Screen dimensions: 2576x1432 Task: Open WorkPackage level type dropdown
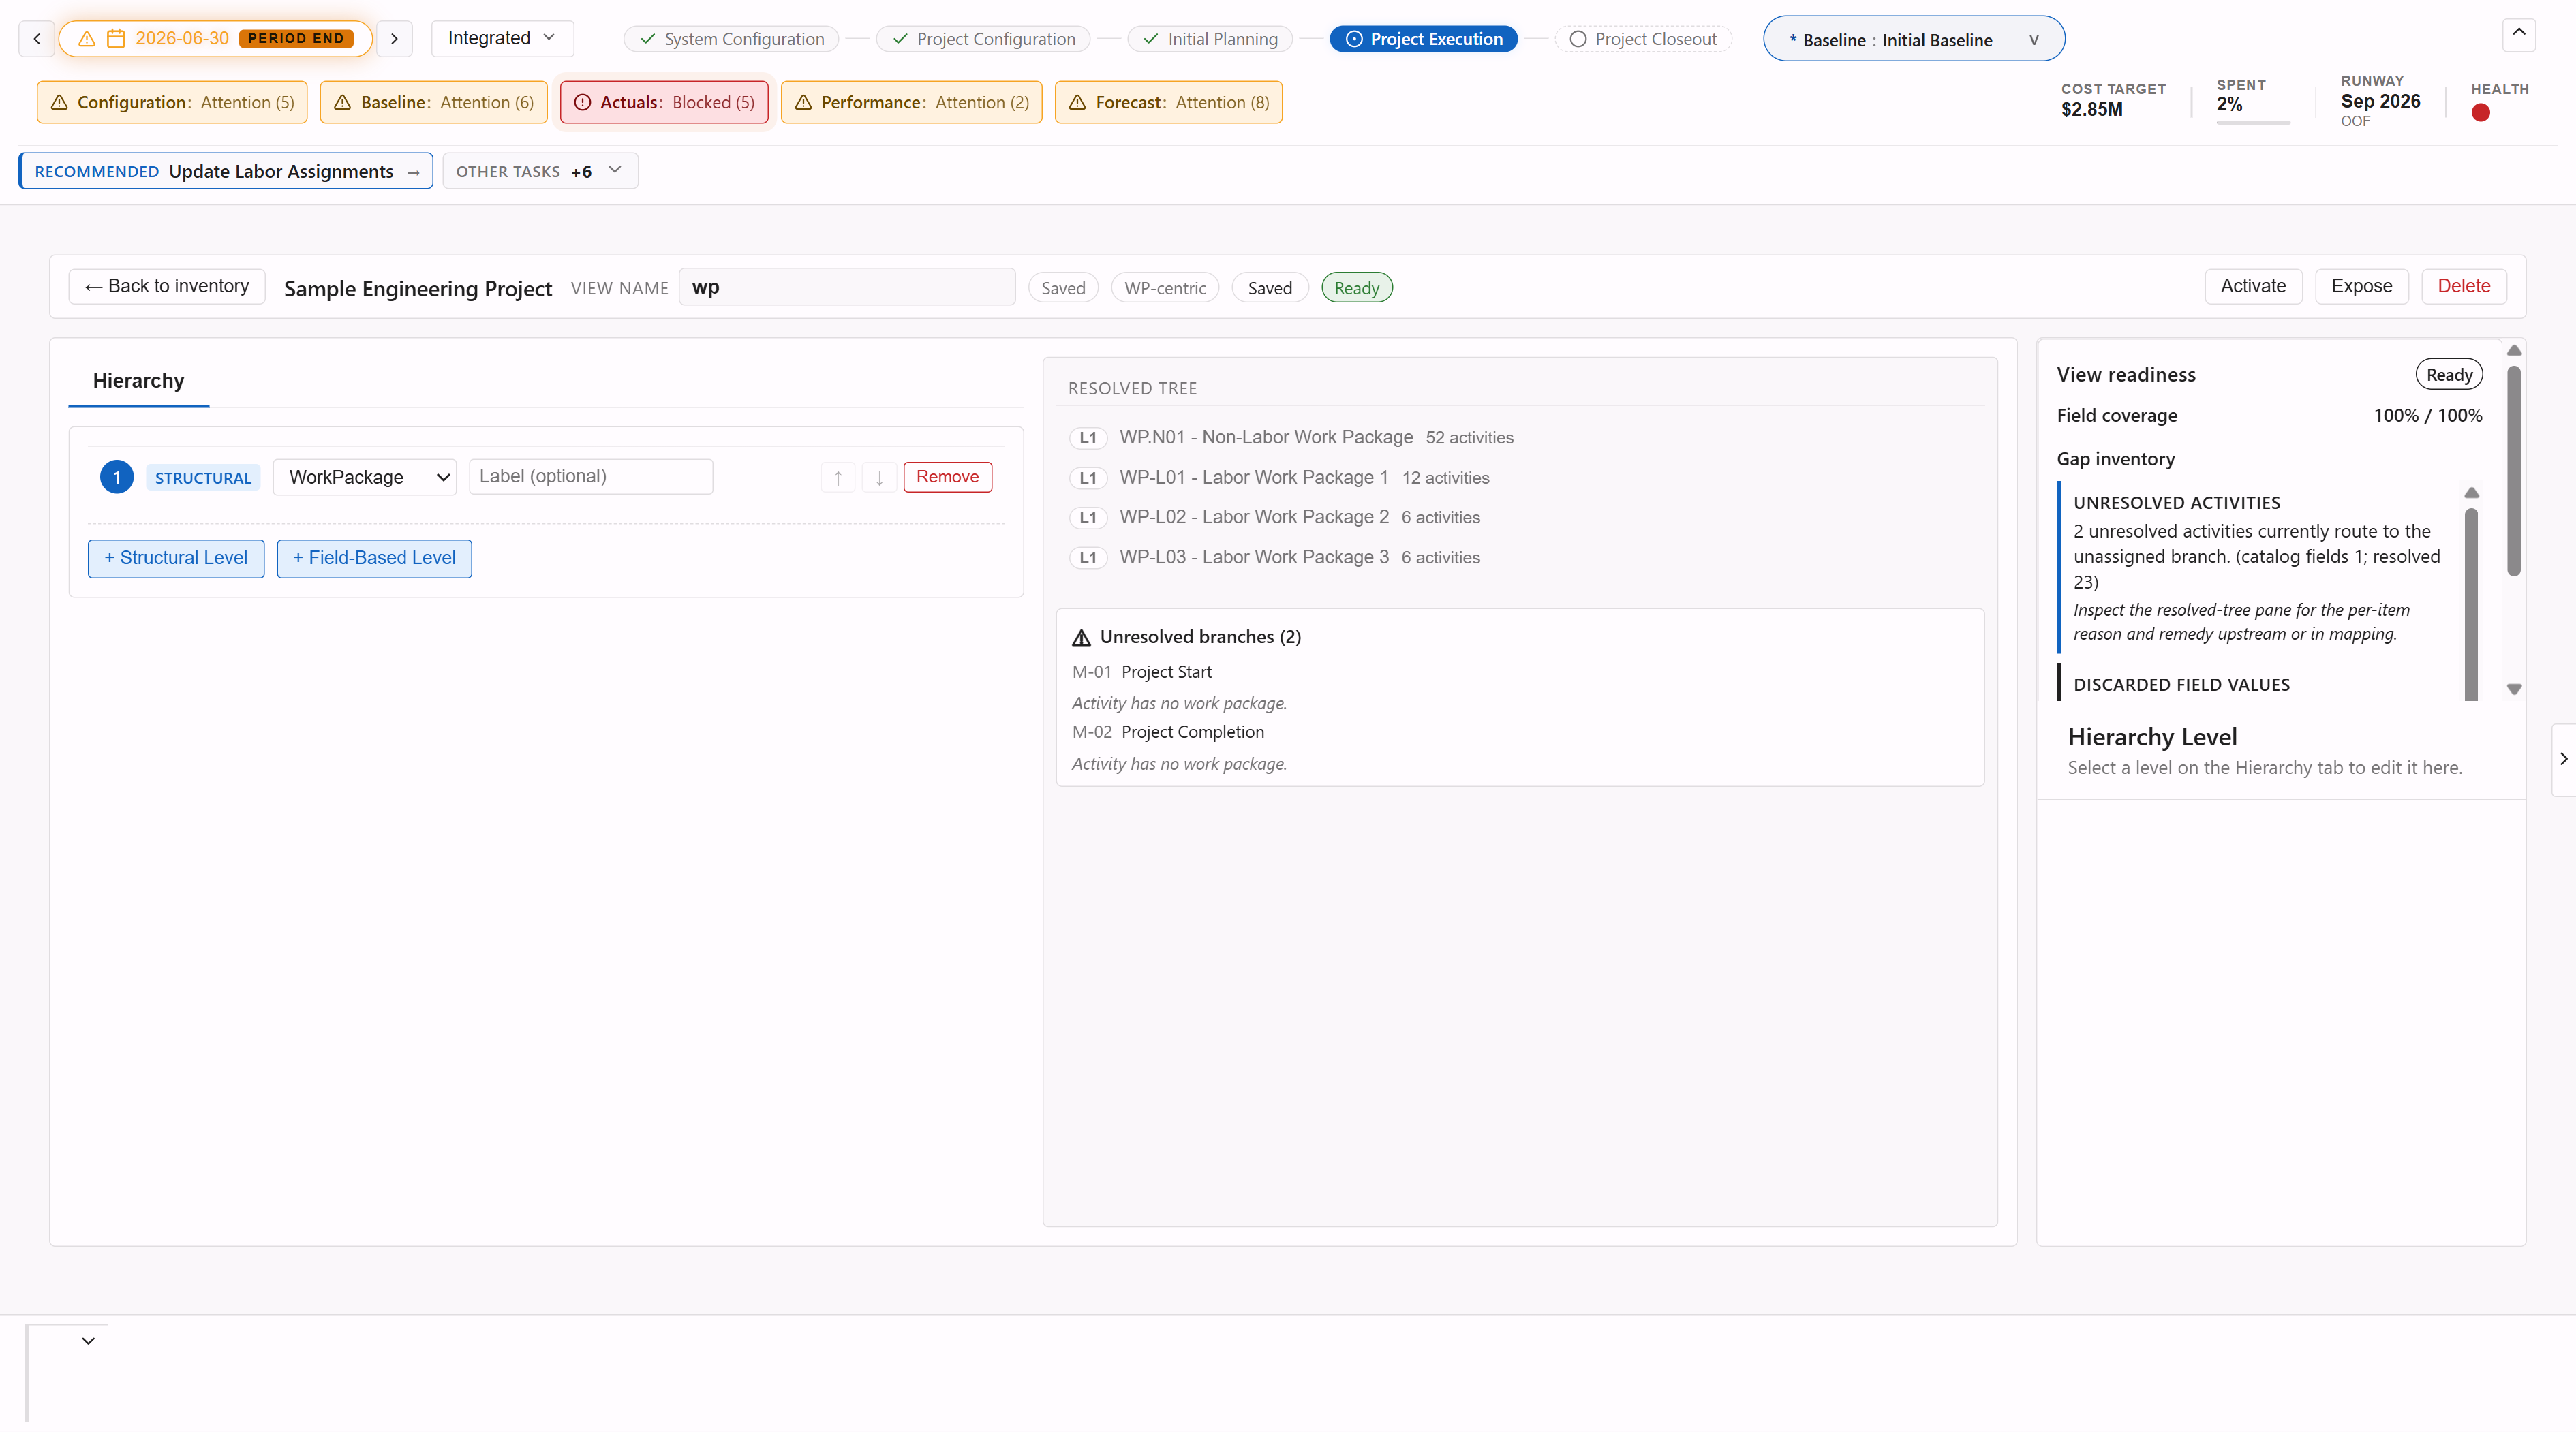[365, 477]
